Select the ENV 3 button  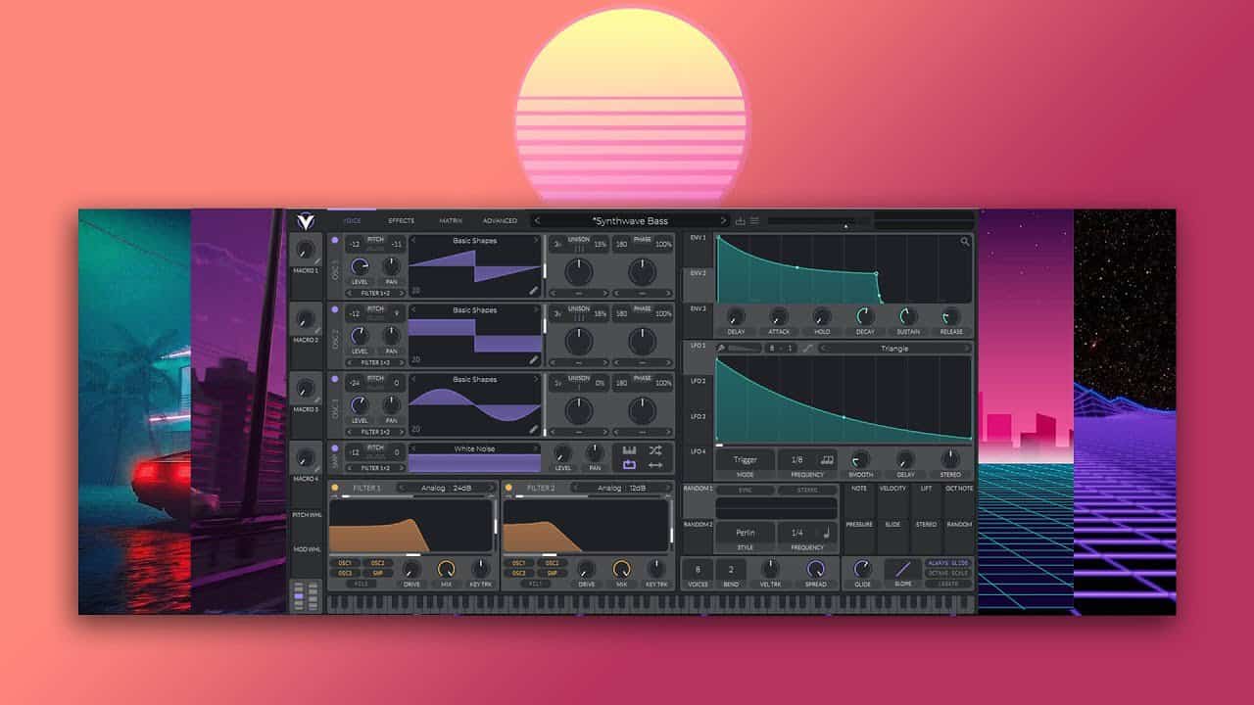pos(698,308)
